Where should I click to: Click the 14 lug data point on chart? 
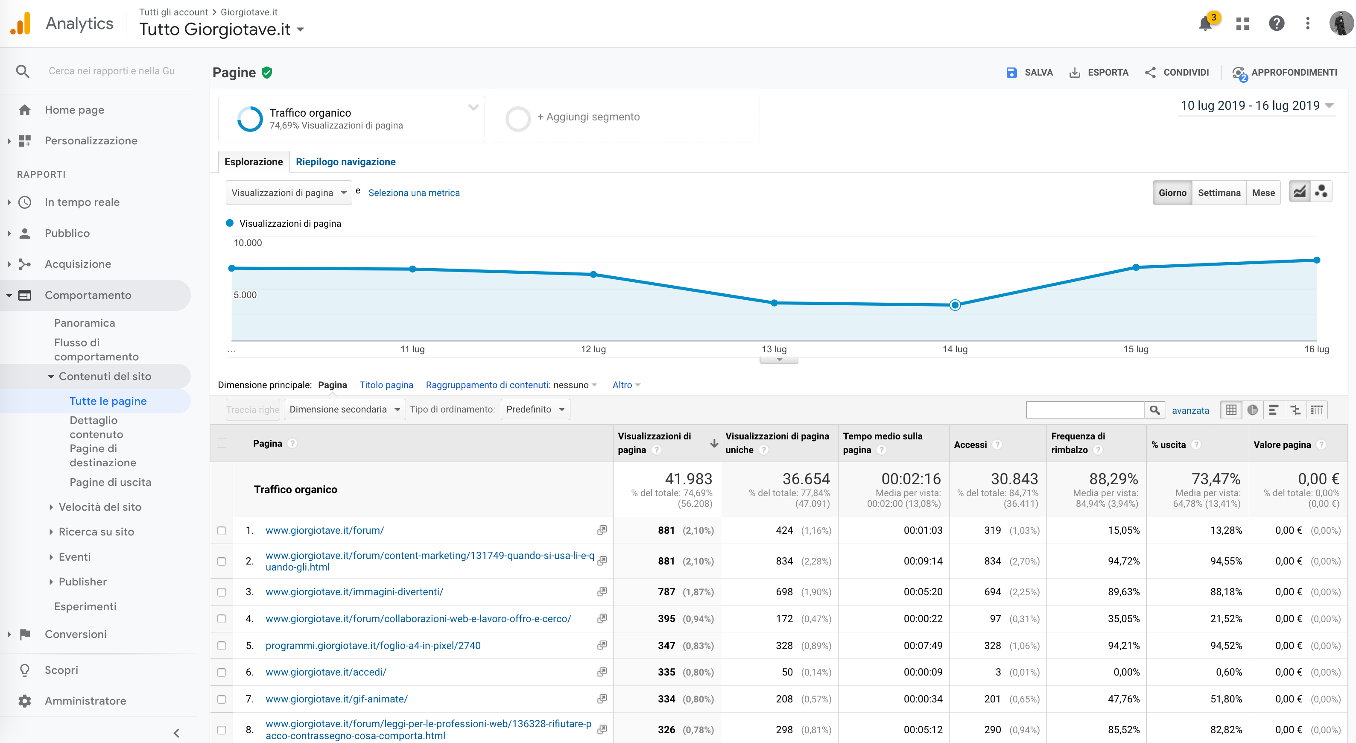(955, 305)
